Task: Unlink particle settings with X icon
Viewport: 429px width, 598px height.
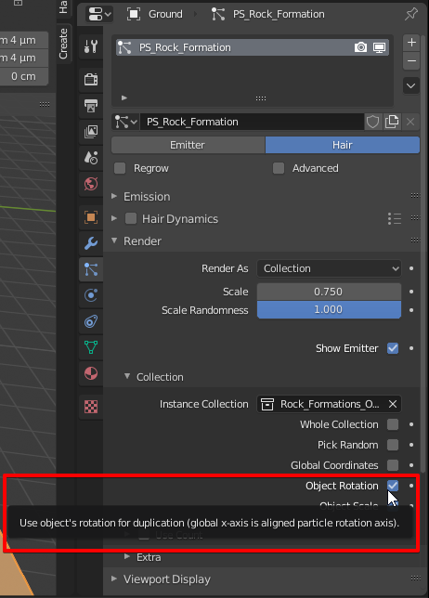Action: pyautogui.click(x=410, y=122)
